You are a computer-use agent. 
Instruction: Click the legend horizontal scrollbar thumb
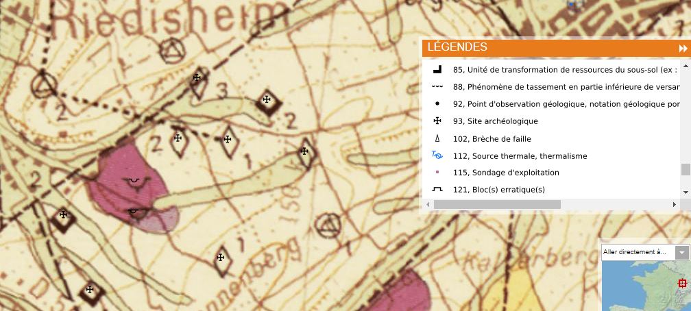tap(497, 204)
